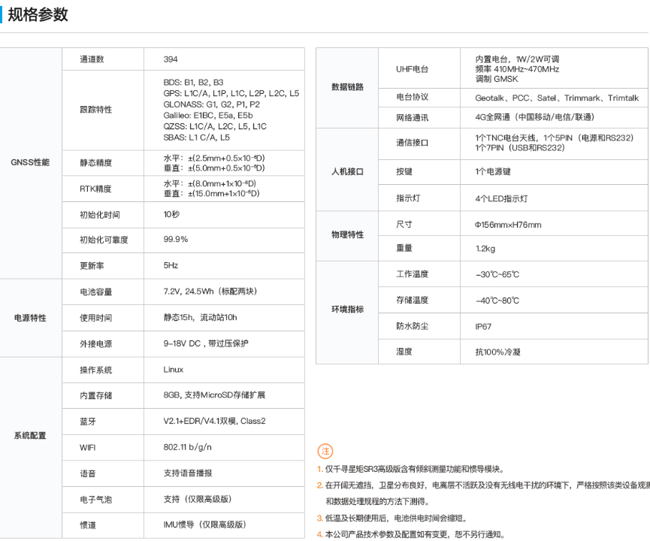650x541 pixels.
Task: Select the value "802.11 b/g/n"
Action: click(187, 447)
